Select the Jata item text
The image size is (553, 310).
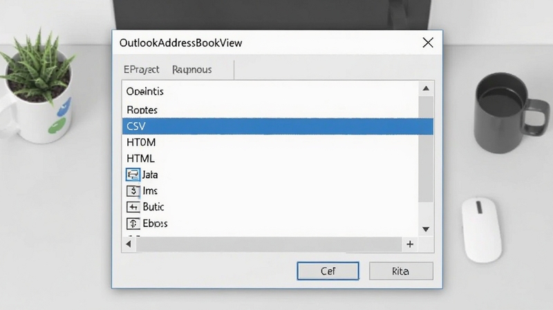click(150, 175)
